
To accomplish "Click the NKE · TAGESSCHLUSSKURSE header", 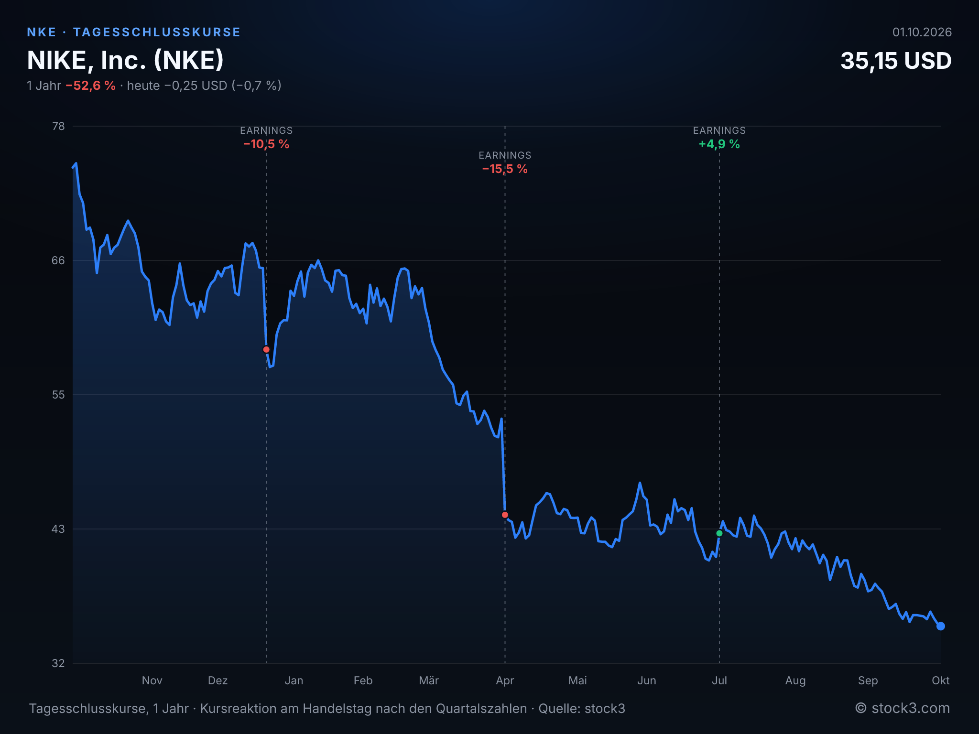I will pos(134,32).
